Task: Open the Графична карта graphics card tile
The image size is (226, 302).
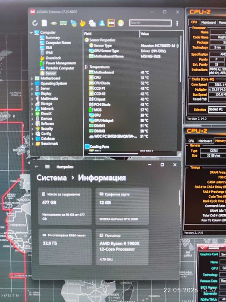Action: (x=122, y=207)
